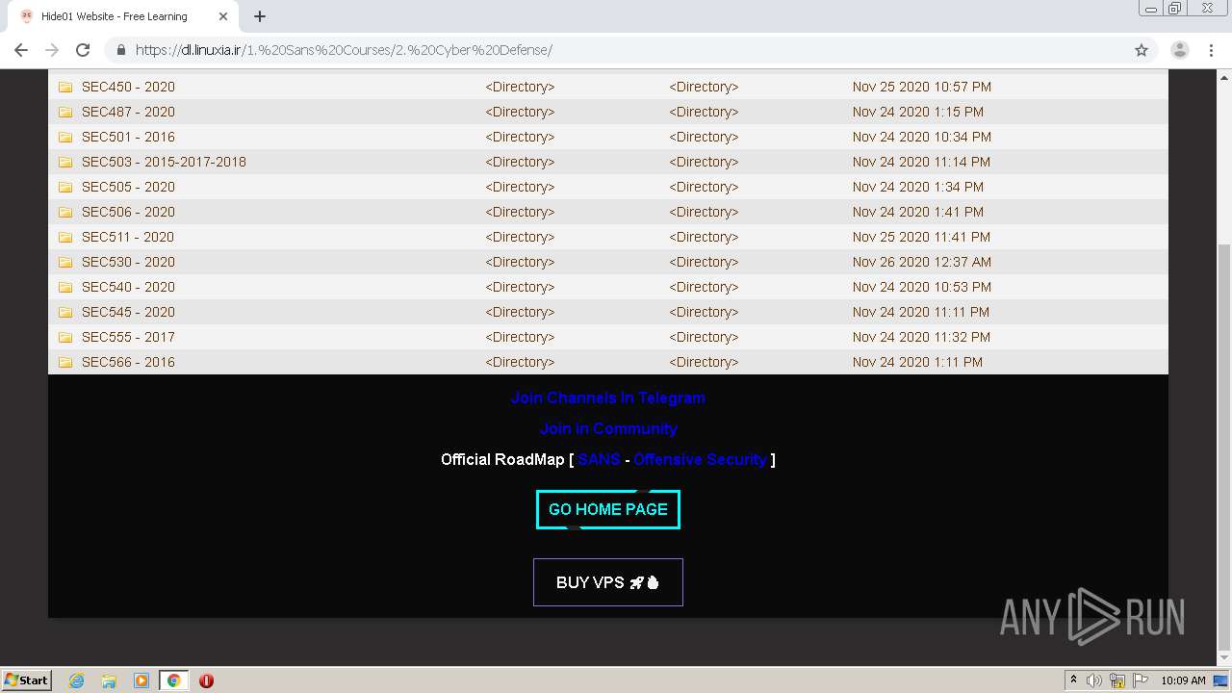
Task: Open the SEC450 - 2020 directory link
Action: point(128,87)
